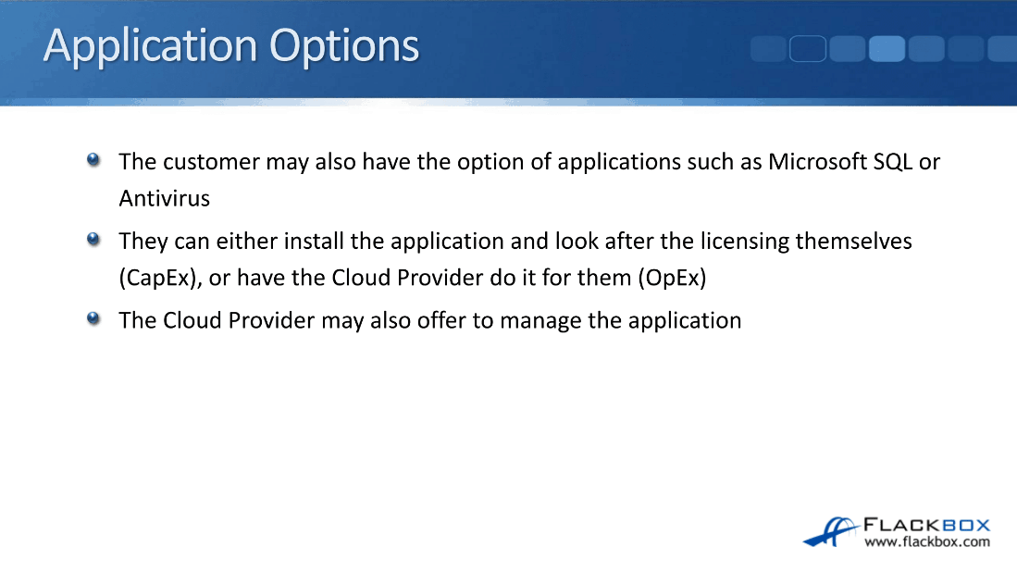This screenshot has width=1017, height=572.
Task: Open the www.flackbox.com link
Action: point(926,542)
